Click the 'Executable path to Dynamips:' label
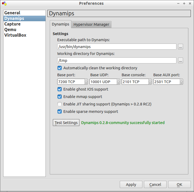 (x=84, y=40)
